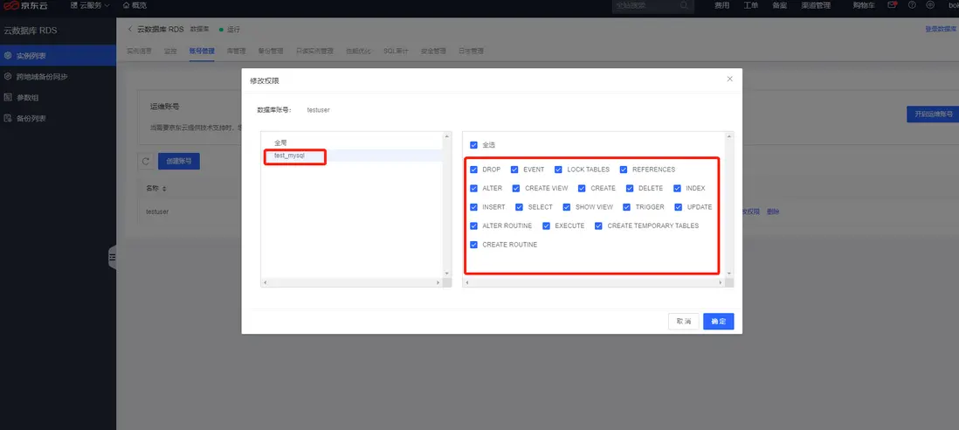Click the 删除 link in testuser row
This screenshot has height=430, width=959.
772,212
